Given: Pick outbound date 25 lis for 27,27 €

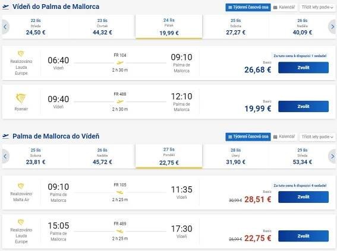Looking at the screenshot, I should tap(235, 27).
